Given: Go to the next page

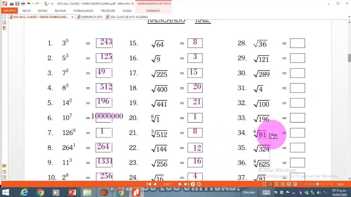Looking at the screenshot, I should (180, 184).
